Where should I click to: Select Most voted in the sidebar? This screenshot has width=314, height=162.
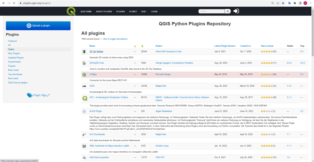[13, 70]
